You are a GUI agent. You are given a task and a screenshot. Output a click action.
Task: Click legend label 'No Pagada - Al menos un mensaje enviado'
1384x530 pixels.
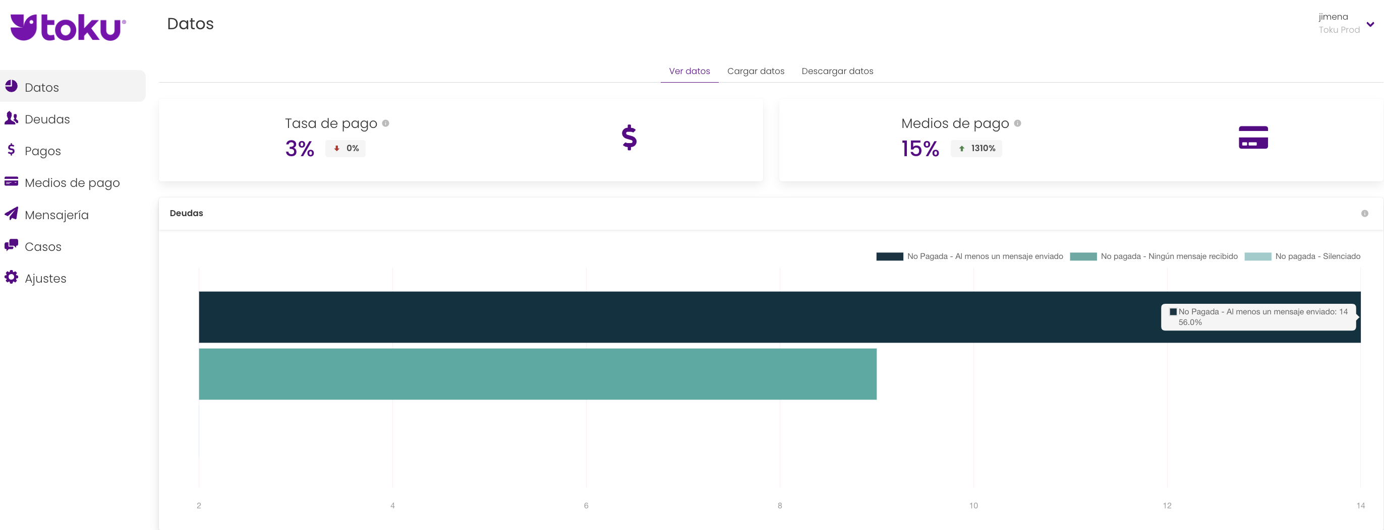tap(985, 256)
